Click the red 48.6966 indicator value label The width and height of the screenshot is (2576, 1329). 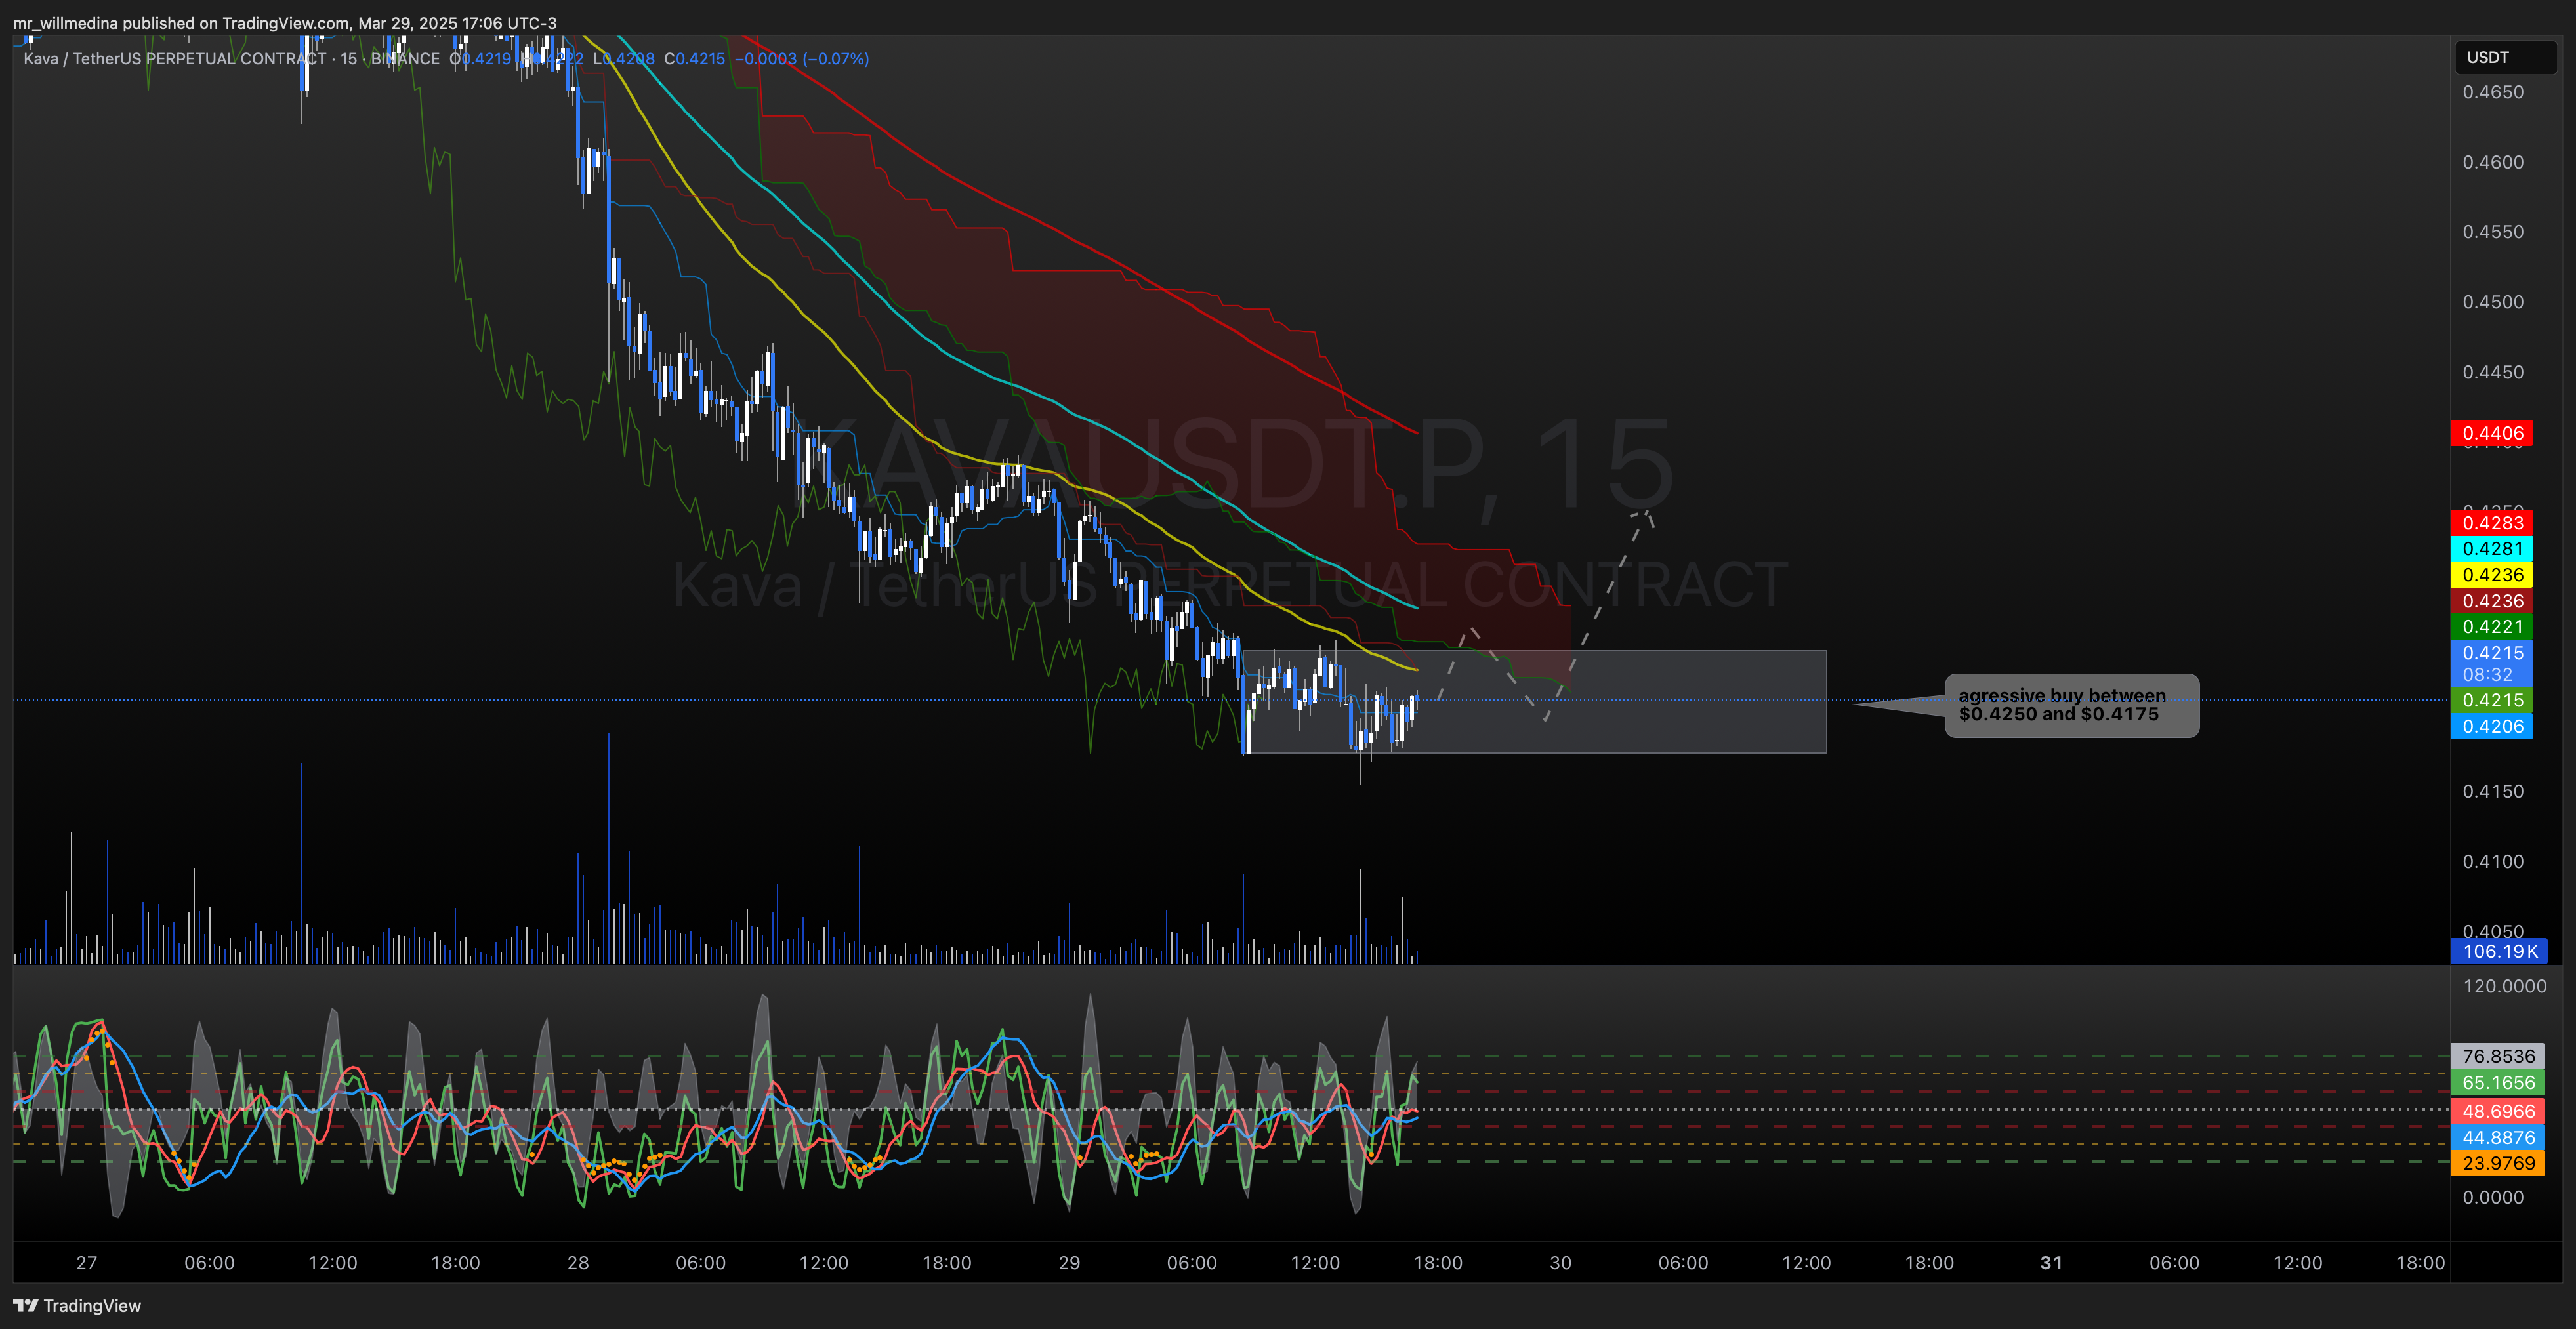(x=2498, y=1112)
